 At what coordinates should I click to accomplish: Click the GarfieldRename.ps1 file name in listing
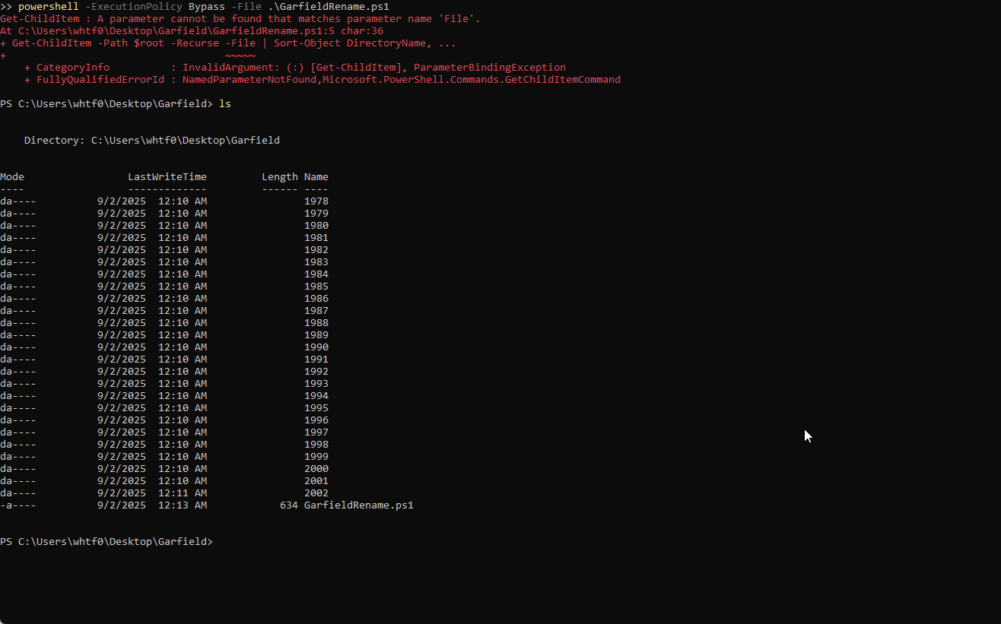(x=358, y=505)
